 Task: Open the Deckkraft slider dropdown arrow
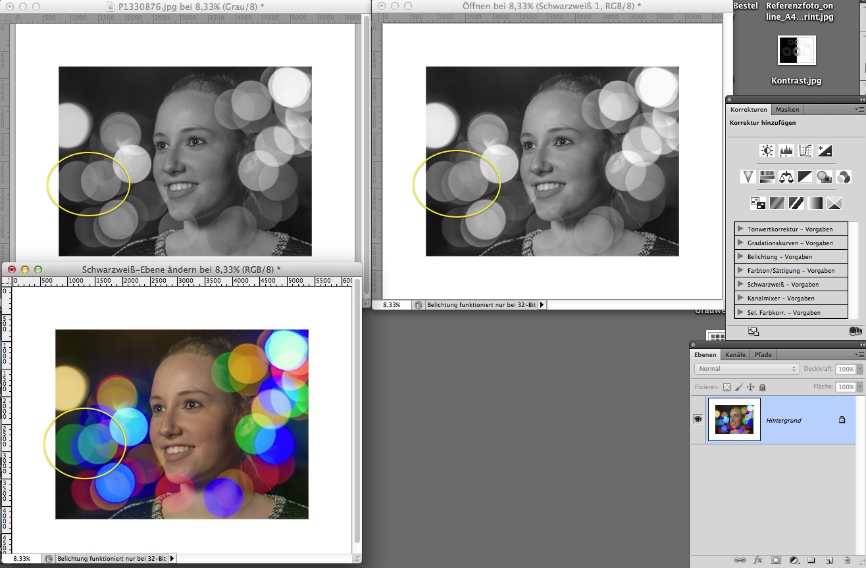click(x=859, y=369)
